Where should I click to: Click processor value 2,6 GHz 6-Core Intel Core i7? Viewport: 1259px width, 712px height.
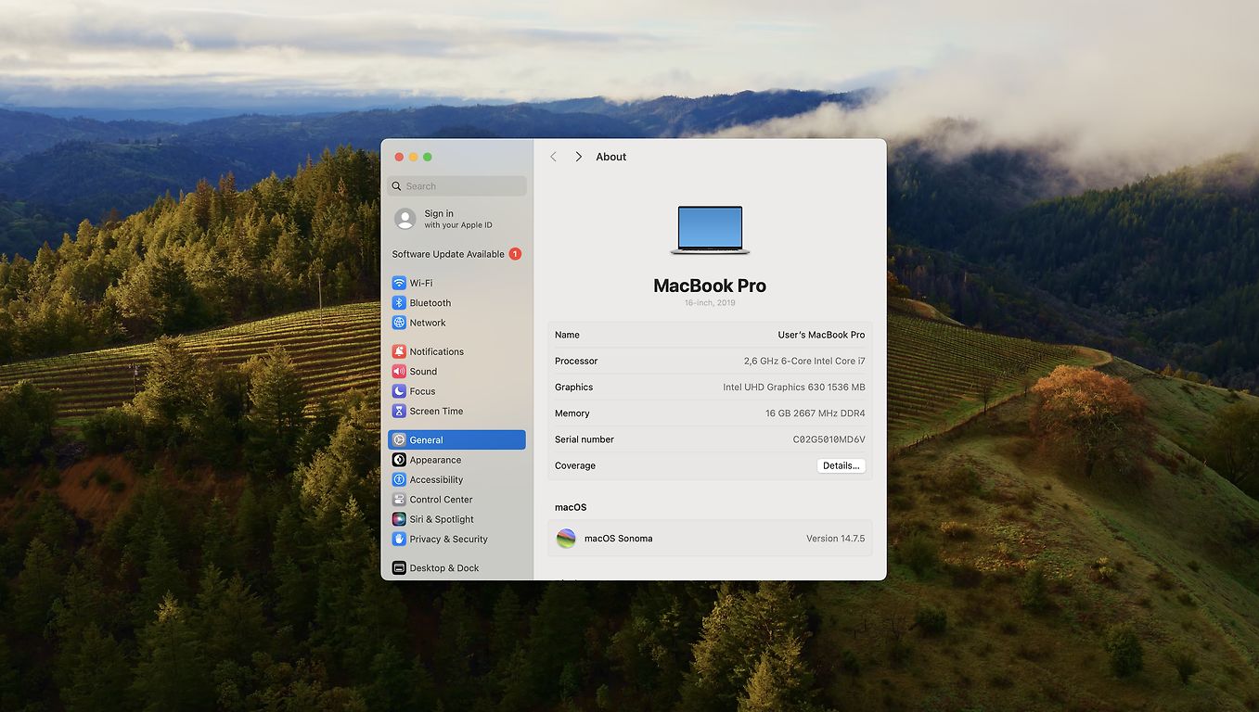pos(804,361)
